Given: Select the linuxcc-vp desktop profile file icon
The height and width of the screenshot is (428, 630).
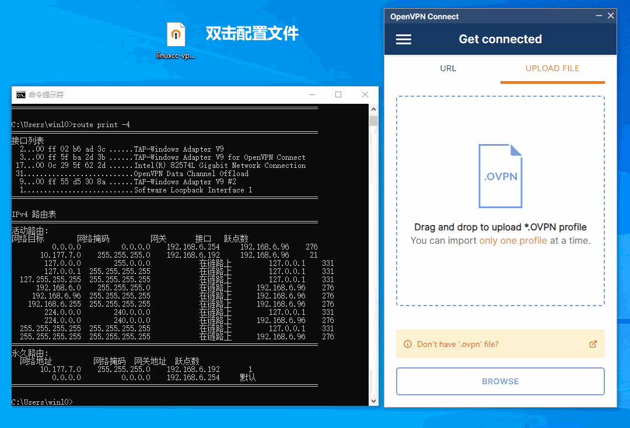Looking at the screenshot, I should (176, 35).
